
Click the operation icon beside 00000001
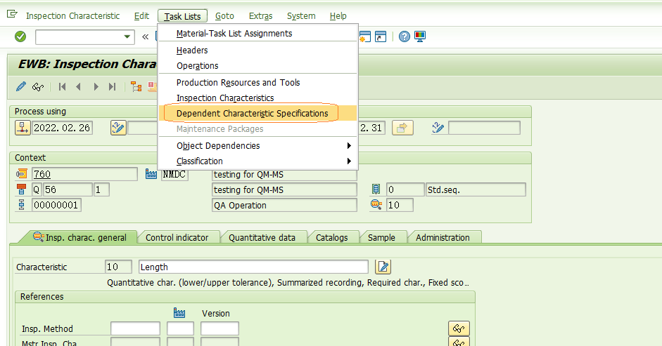pos(22,205)
